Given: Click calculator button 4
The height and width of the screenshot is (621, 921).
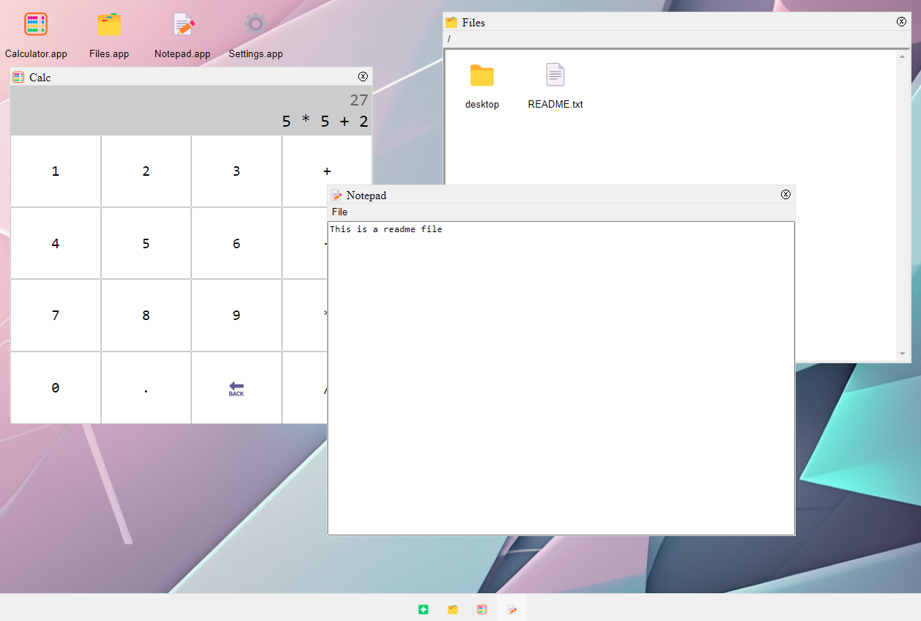Looking at the screenshot, I should [x=56, y=243].
